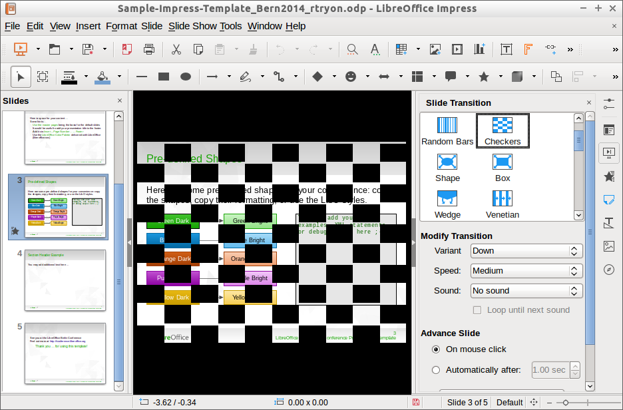
Task: Choose the Venetian transition icon
Action: pyautogui.click(x=503, y=203)
